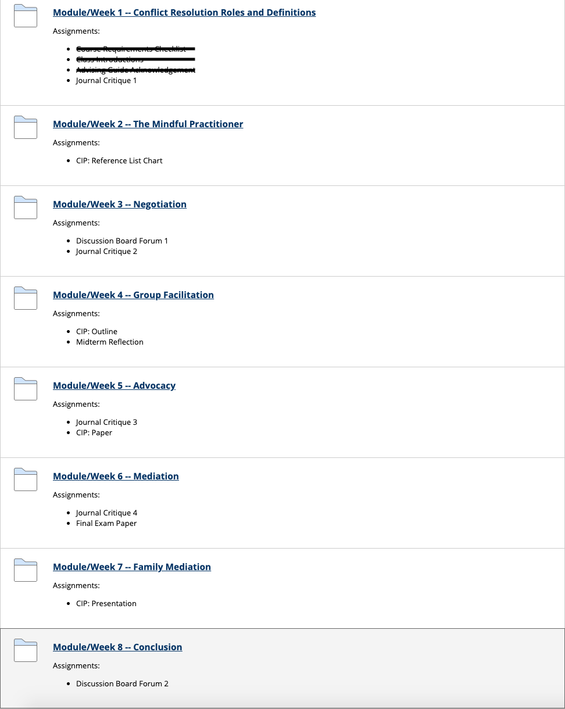Click the Group Facilitation folder icon
This screenshot has width=565, height=709.
tap(26, 298)
